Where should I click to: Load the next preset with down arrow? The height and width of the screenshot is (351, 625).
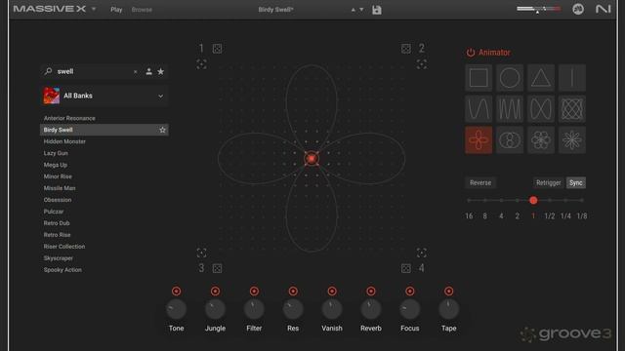(361, 10)
